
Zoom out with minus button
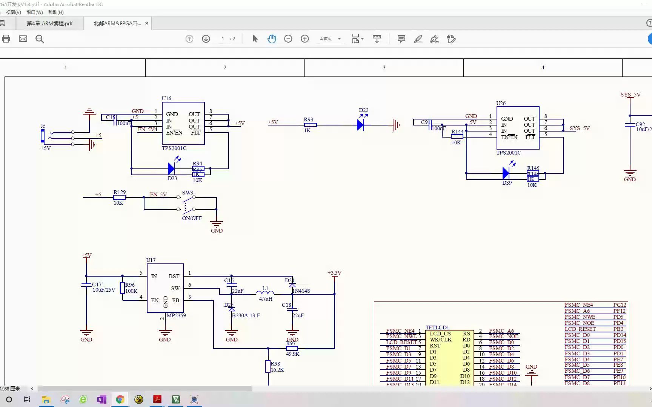pos(288,39)
